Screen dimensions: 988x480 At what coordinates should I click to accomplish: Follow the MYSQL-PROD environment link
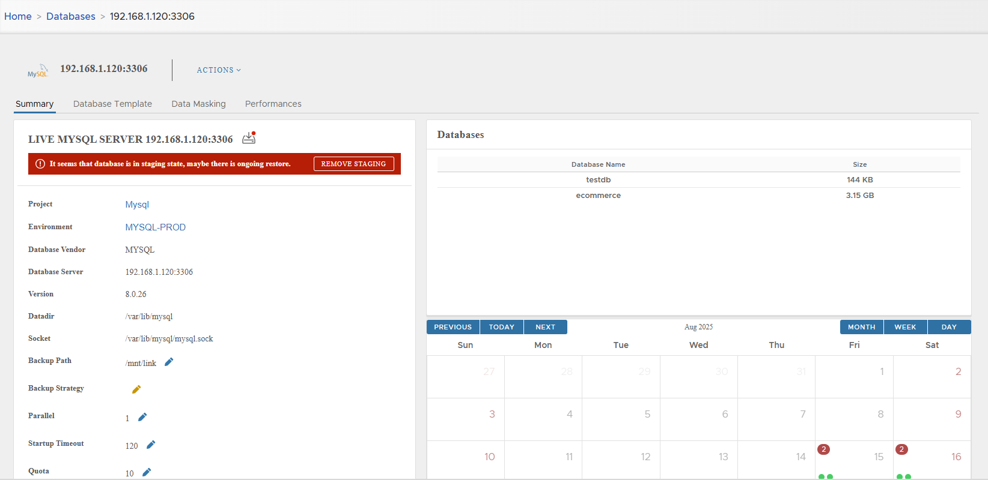click(x=155, y=227)
